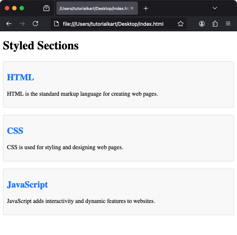
Task: Click the blue HTML heading
Action: tap(20, 77)
